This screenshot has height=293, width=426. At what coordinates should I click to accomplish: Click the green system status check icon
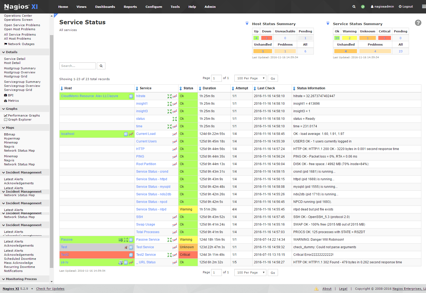click(363, 7)
